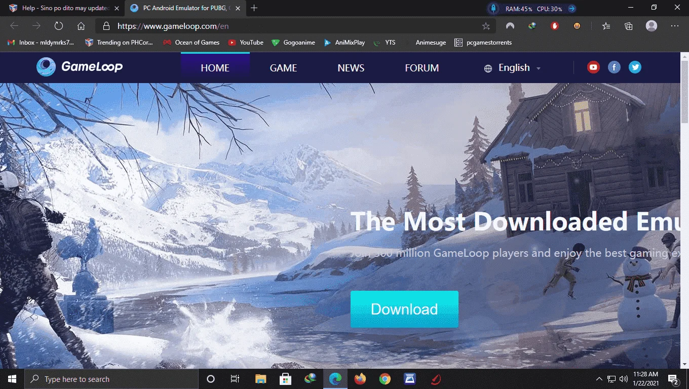Open File Explorer from the taskbar
The height and width of the screenshot is (389, 689).
pyautogui.click(x=260, y=379)
